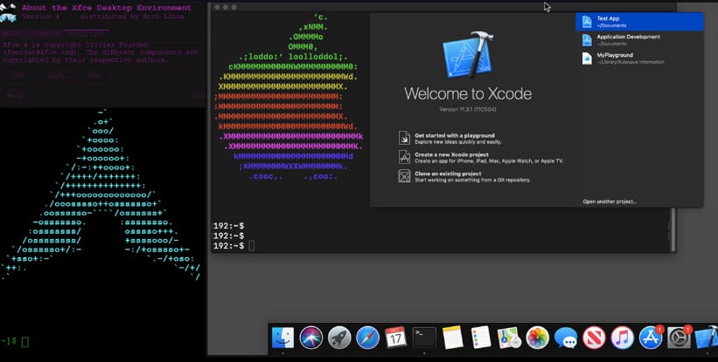Open Launchpad rocket icon in Dock
The height and width of the screenshot is (362, 718).
point(339,338)
